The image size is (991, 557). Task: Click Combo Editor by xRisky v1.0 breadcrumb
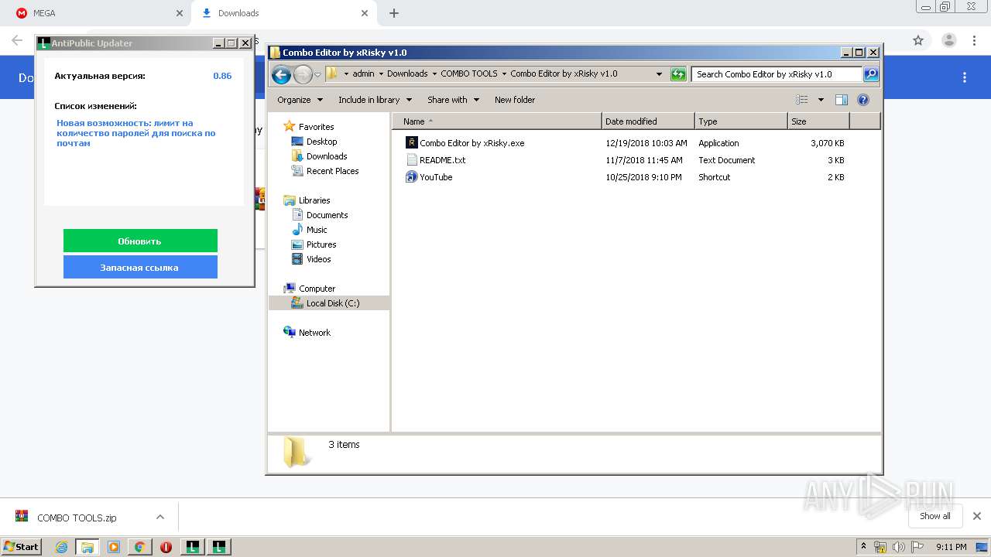[x=564, y=74]
